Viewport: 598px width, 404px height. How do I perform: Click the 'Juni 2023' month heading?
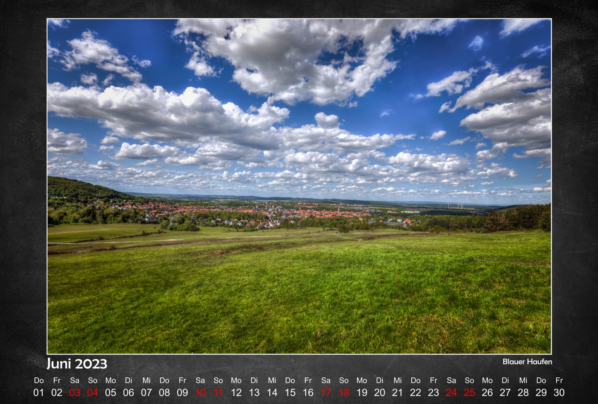[77, 364]
